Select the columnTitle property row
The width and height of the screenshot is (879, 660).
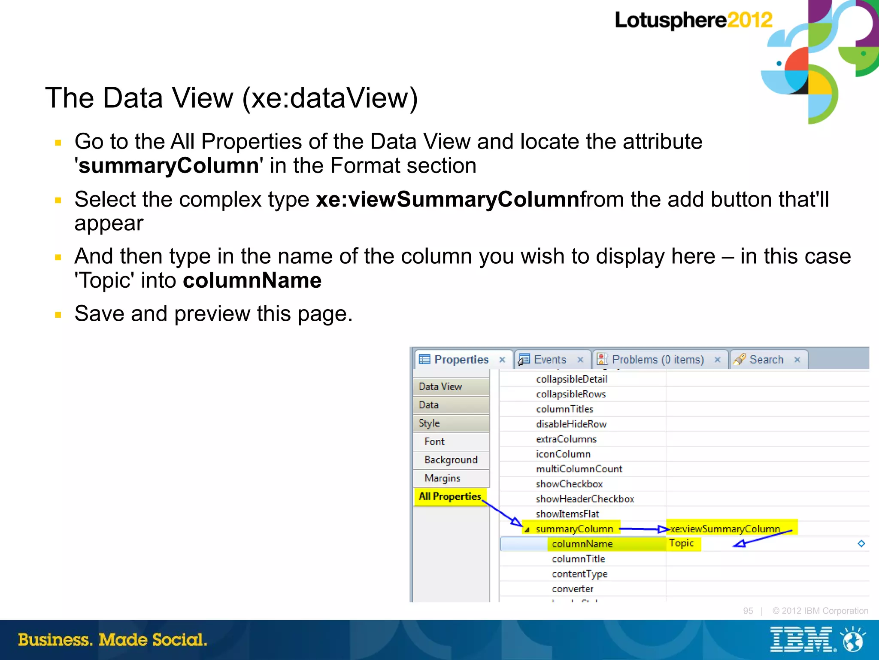click(684, 559)
